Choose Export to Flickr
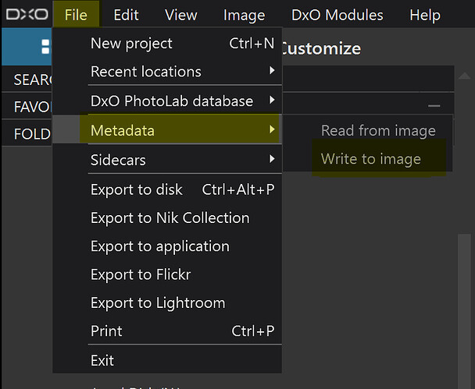Image resolution: width=475 pixels, height=389 pixels. tap(141, 274)
